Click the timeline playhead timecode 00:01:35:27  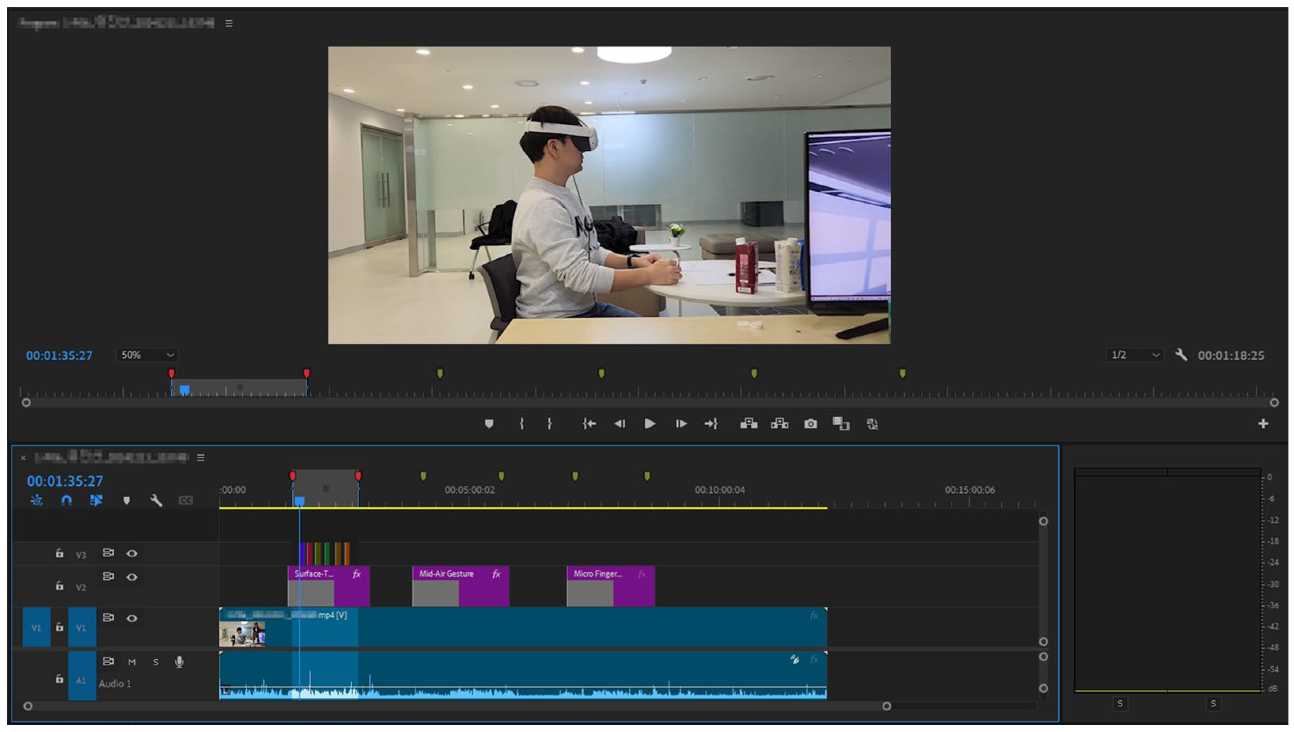pos(65,481)
